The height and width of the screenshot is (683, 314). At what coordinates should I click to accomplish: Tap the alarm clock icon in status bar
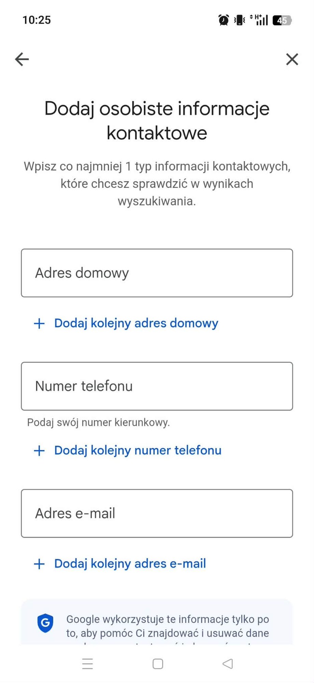(223, 20)
